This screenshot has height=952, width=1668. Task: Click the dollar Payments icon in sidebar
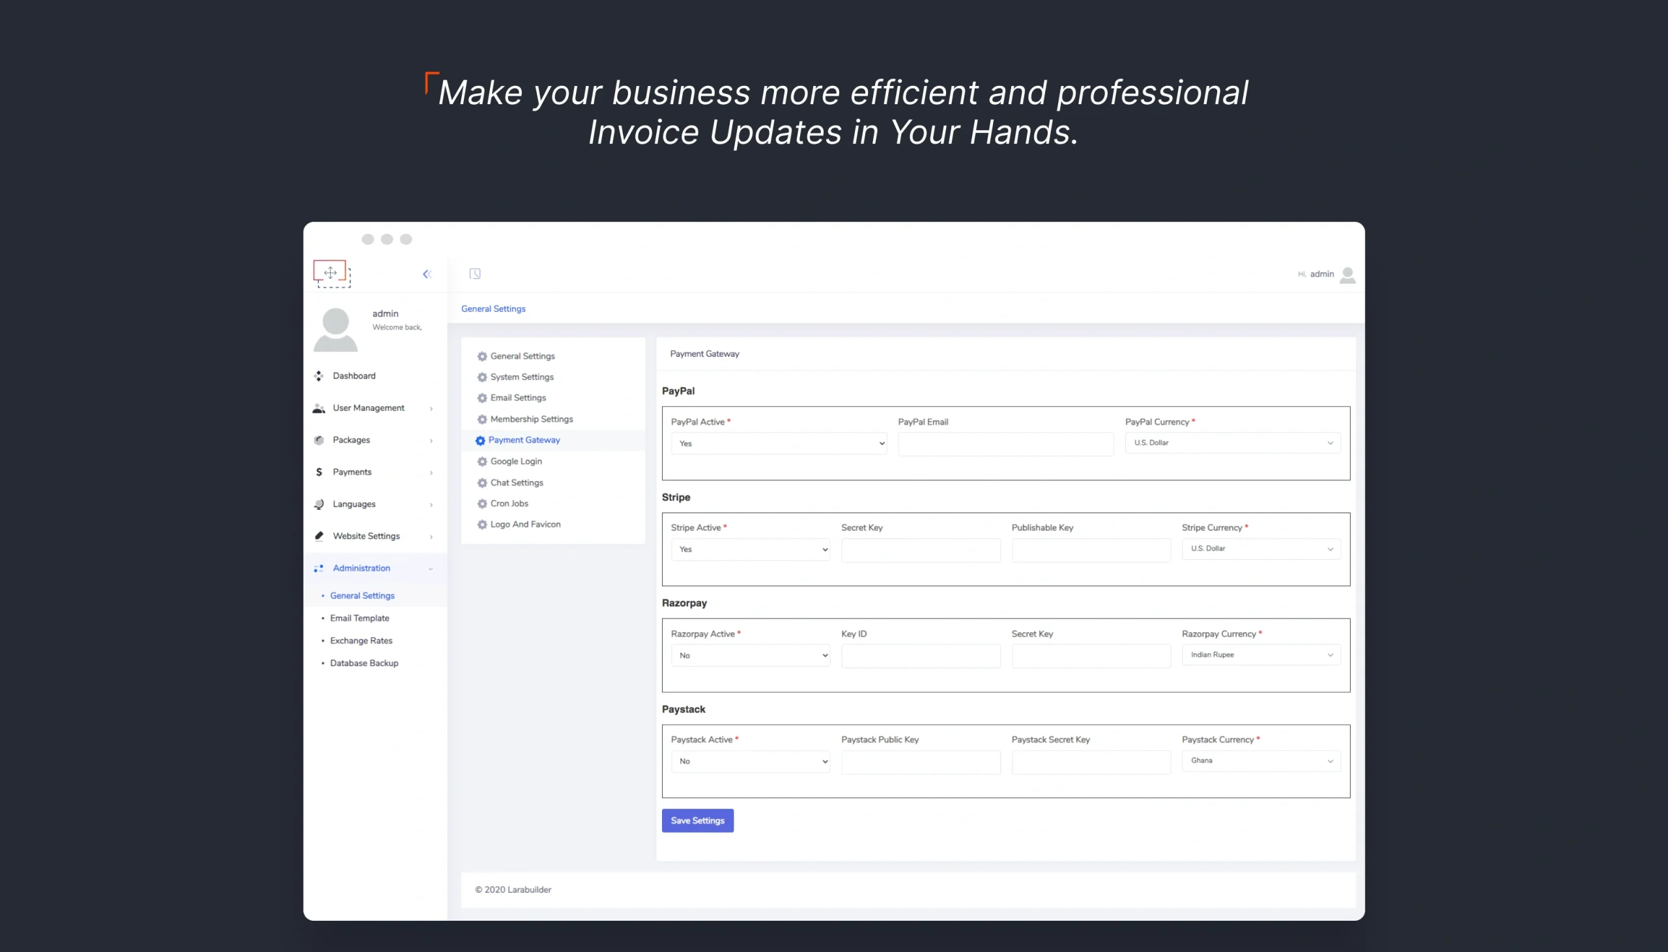tap(319, 472)
